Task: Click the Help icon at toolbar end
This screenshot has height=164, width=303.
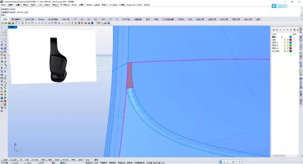Action: coord(109,23)
